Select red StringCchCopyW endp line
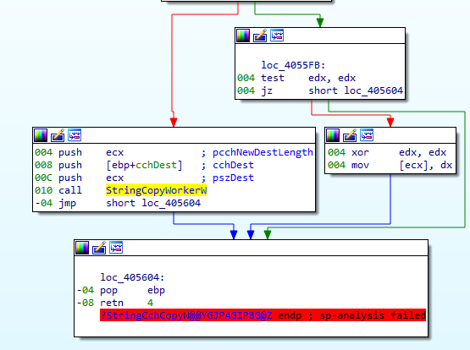Image resolution: width=470 pixels, height=350 pixels. [263, 315]
